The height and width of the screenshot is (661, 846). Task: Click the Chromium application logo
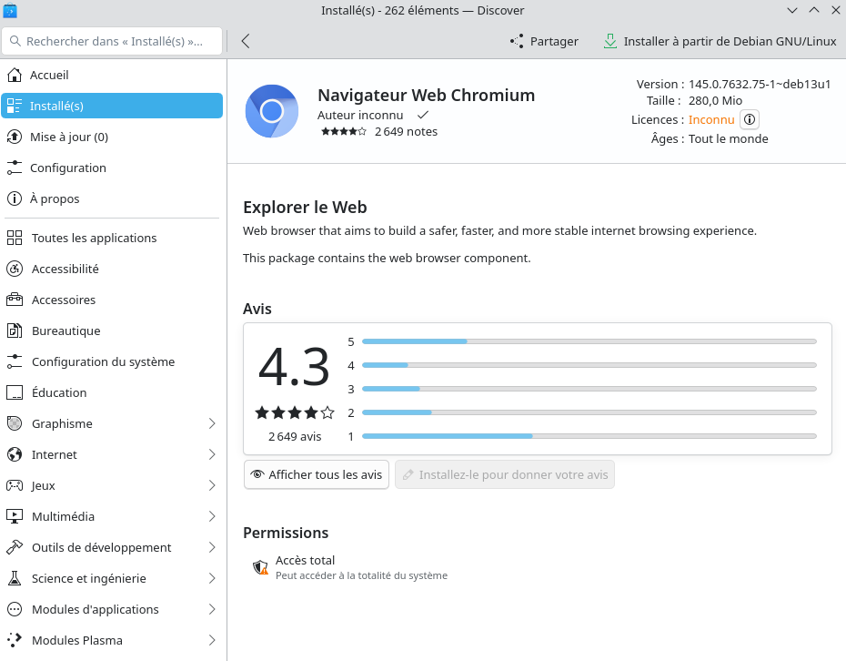[x=271, y=111]
